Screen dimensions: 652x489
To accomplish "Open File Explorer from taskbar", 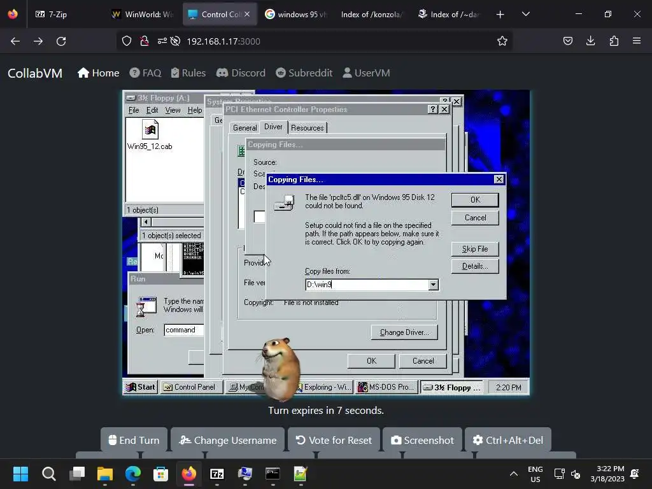I will click(x=105, y=474).
